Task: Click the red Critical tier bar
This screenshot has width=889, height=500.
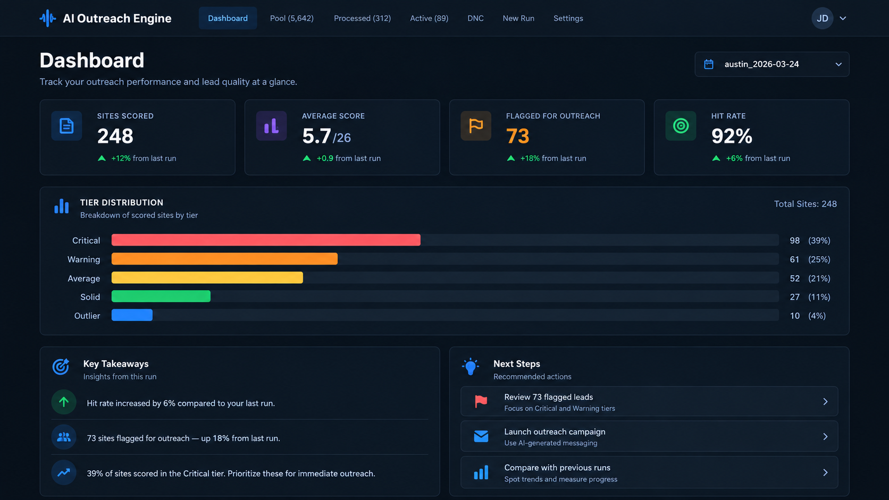Action: (266, 240)
